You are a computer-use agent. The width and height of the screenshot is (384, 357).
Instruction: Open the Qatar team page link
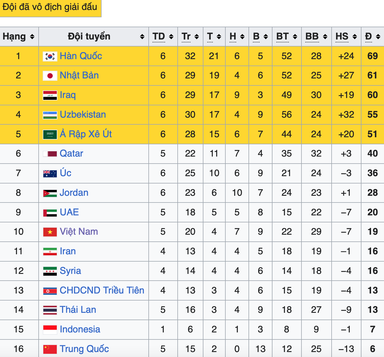[71, 153]
